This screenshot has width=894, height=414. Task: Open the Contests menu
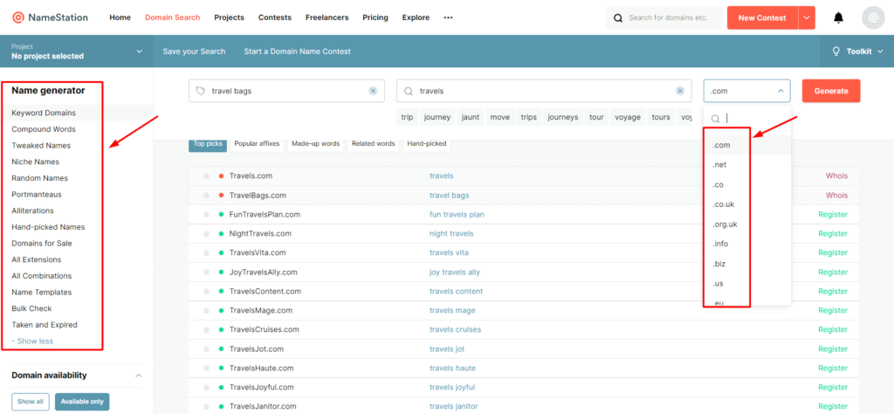coord(275,17)
